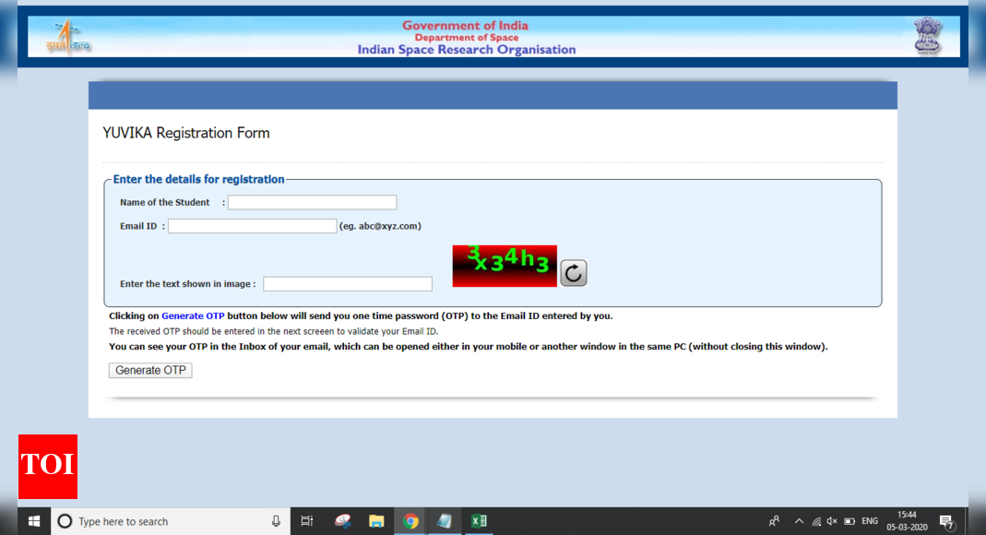Click the muted volume icon
Screen dimensions: 986x535
(x=832, y=521)
